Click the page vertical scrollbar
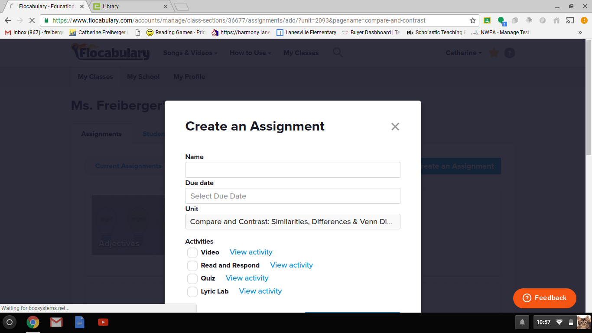This screenshot has width=592, height=333. (x=589, y=97)
